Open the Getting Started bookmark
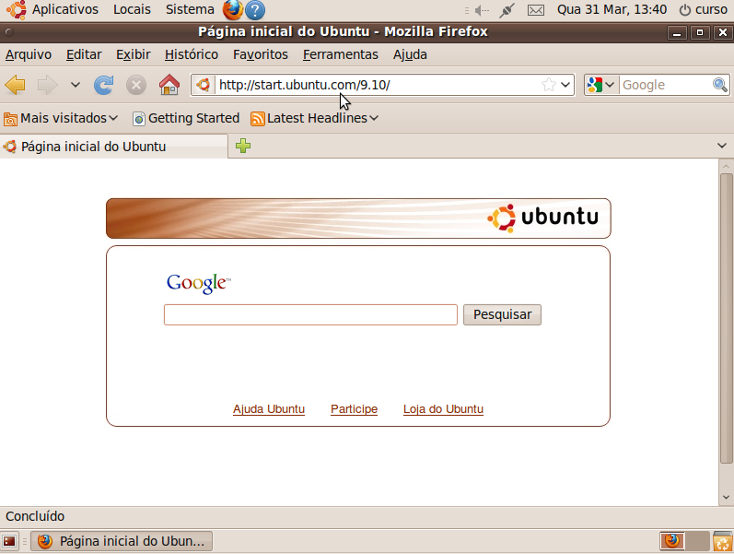Viewport: 734px width, 554px height. click(186, 118)
